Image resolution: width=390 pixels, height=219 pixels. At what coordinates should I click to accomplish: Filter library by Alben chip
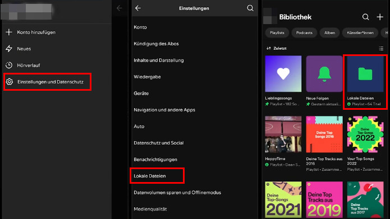click(329, 33)
